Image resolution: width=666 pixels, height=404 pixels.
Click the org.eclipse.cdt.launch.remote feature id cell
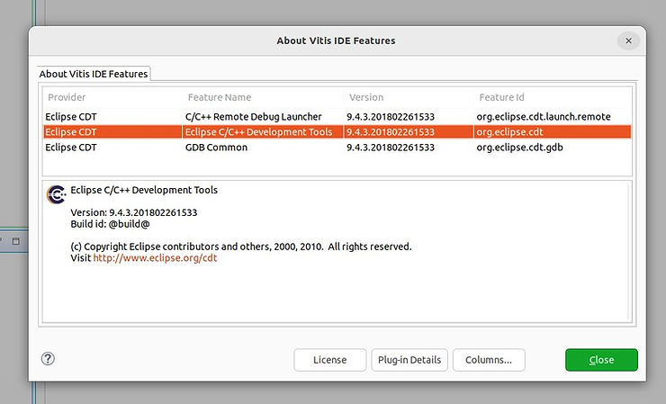(x=544, y=116)
